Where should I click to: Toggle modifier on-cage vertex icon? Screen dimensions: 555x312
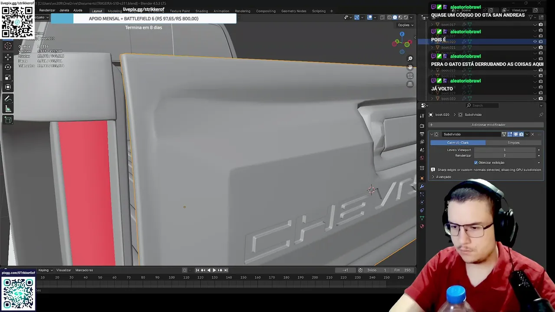504,134
